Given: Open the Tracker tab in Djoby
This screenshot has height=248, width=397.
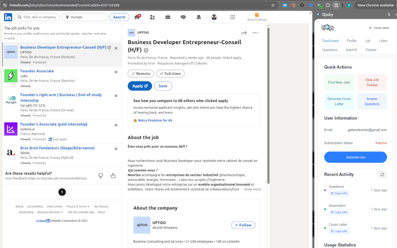Looking at the screenshot, I should (371, 50).
